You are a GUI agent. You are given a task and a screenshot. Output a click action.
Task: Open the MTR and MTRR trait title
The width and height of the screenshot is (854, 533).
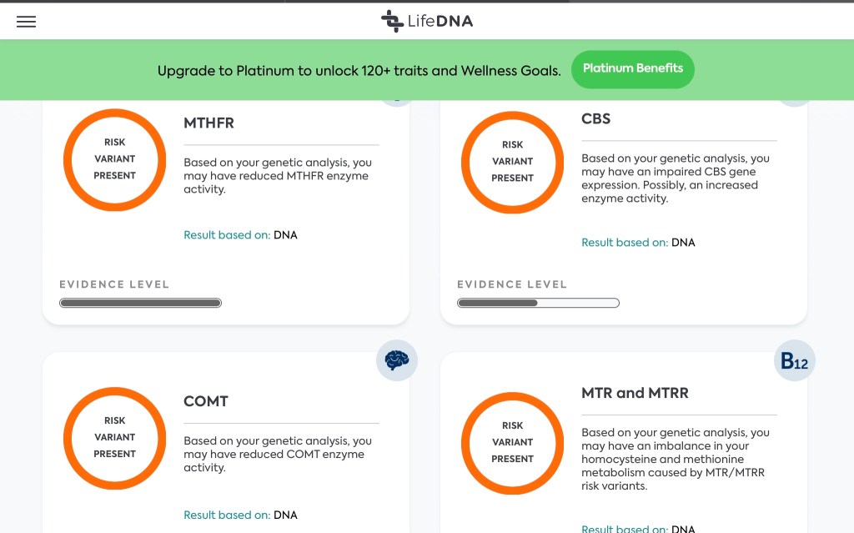(x=635, y=393)
